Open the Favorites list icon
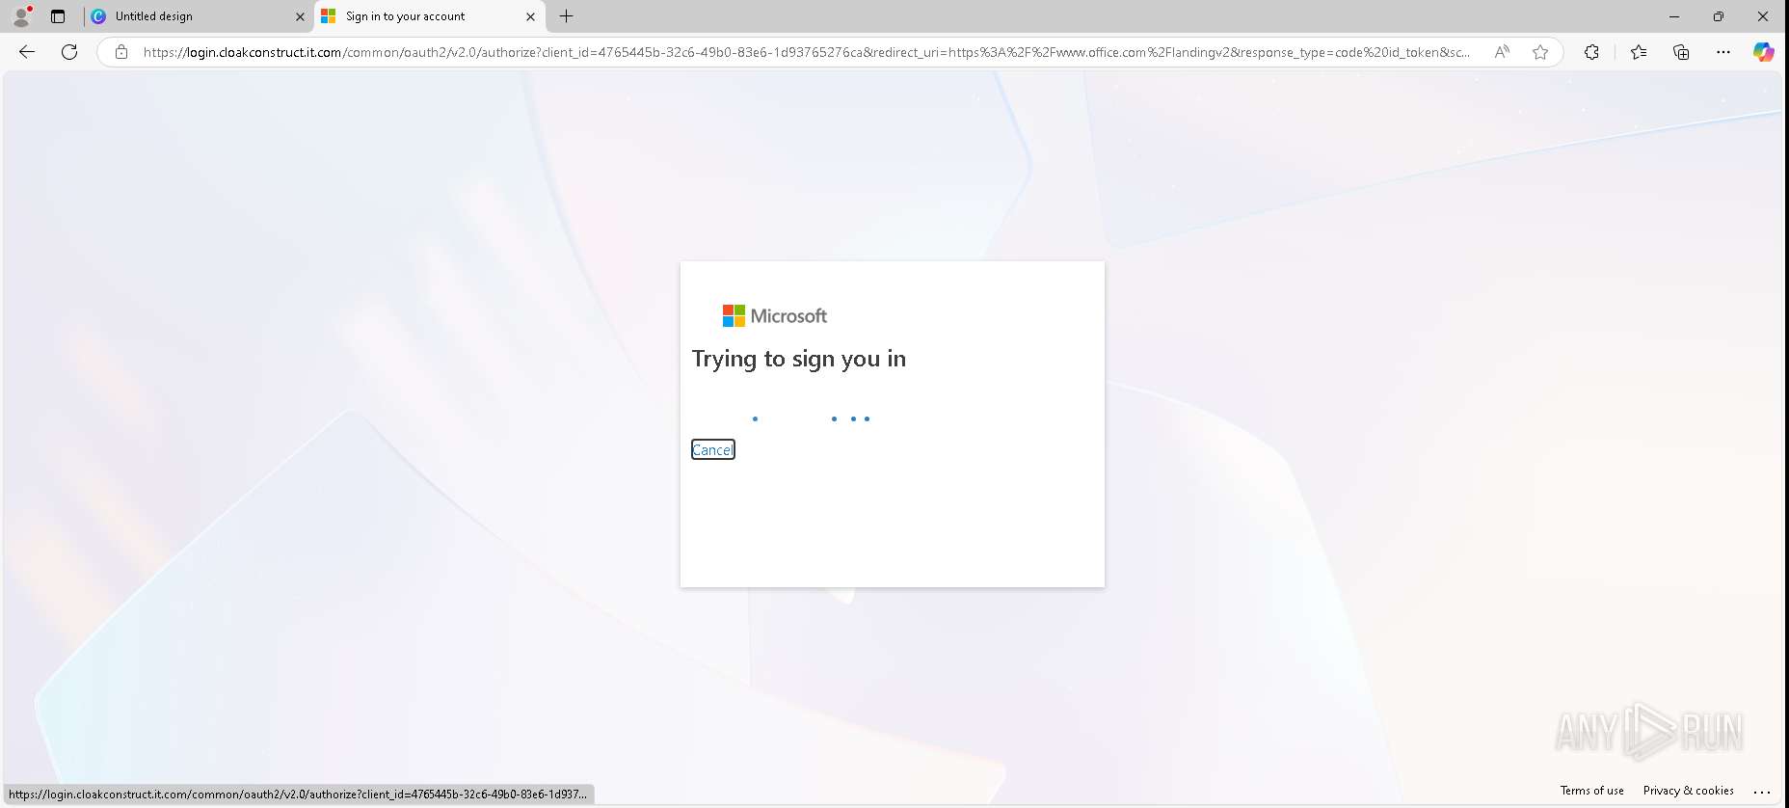 click(x=1639, y=52)
